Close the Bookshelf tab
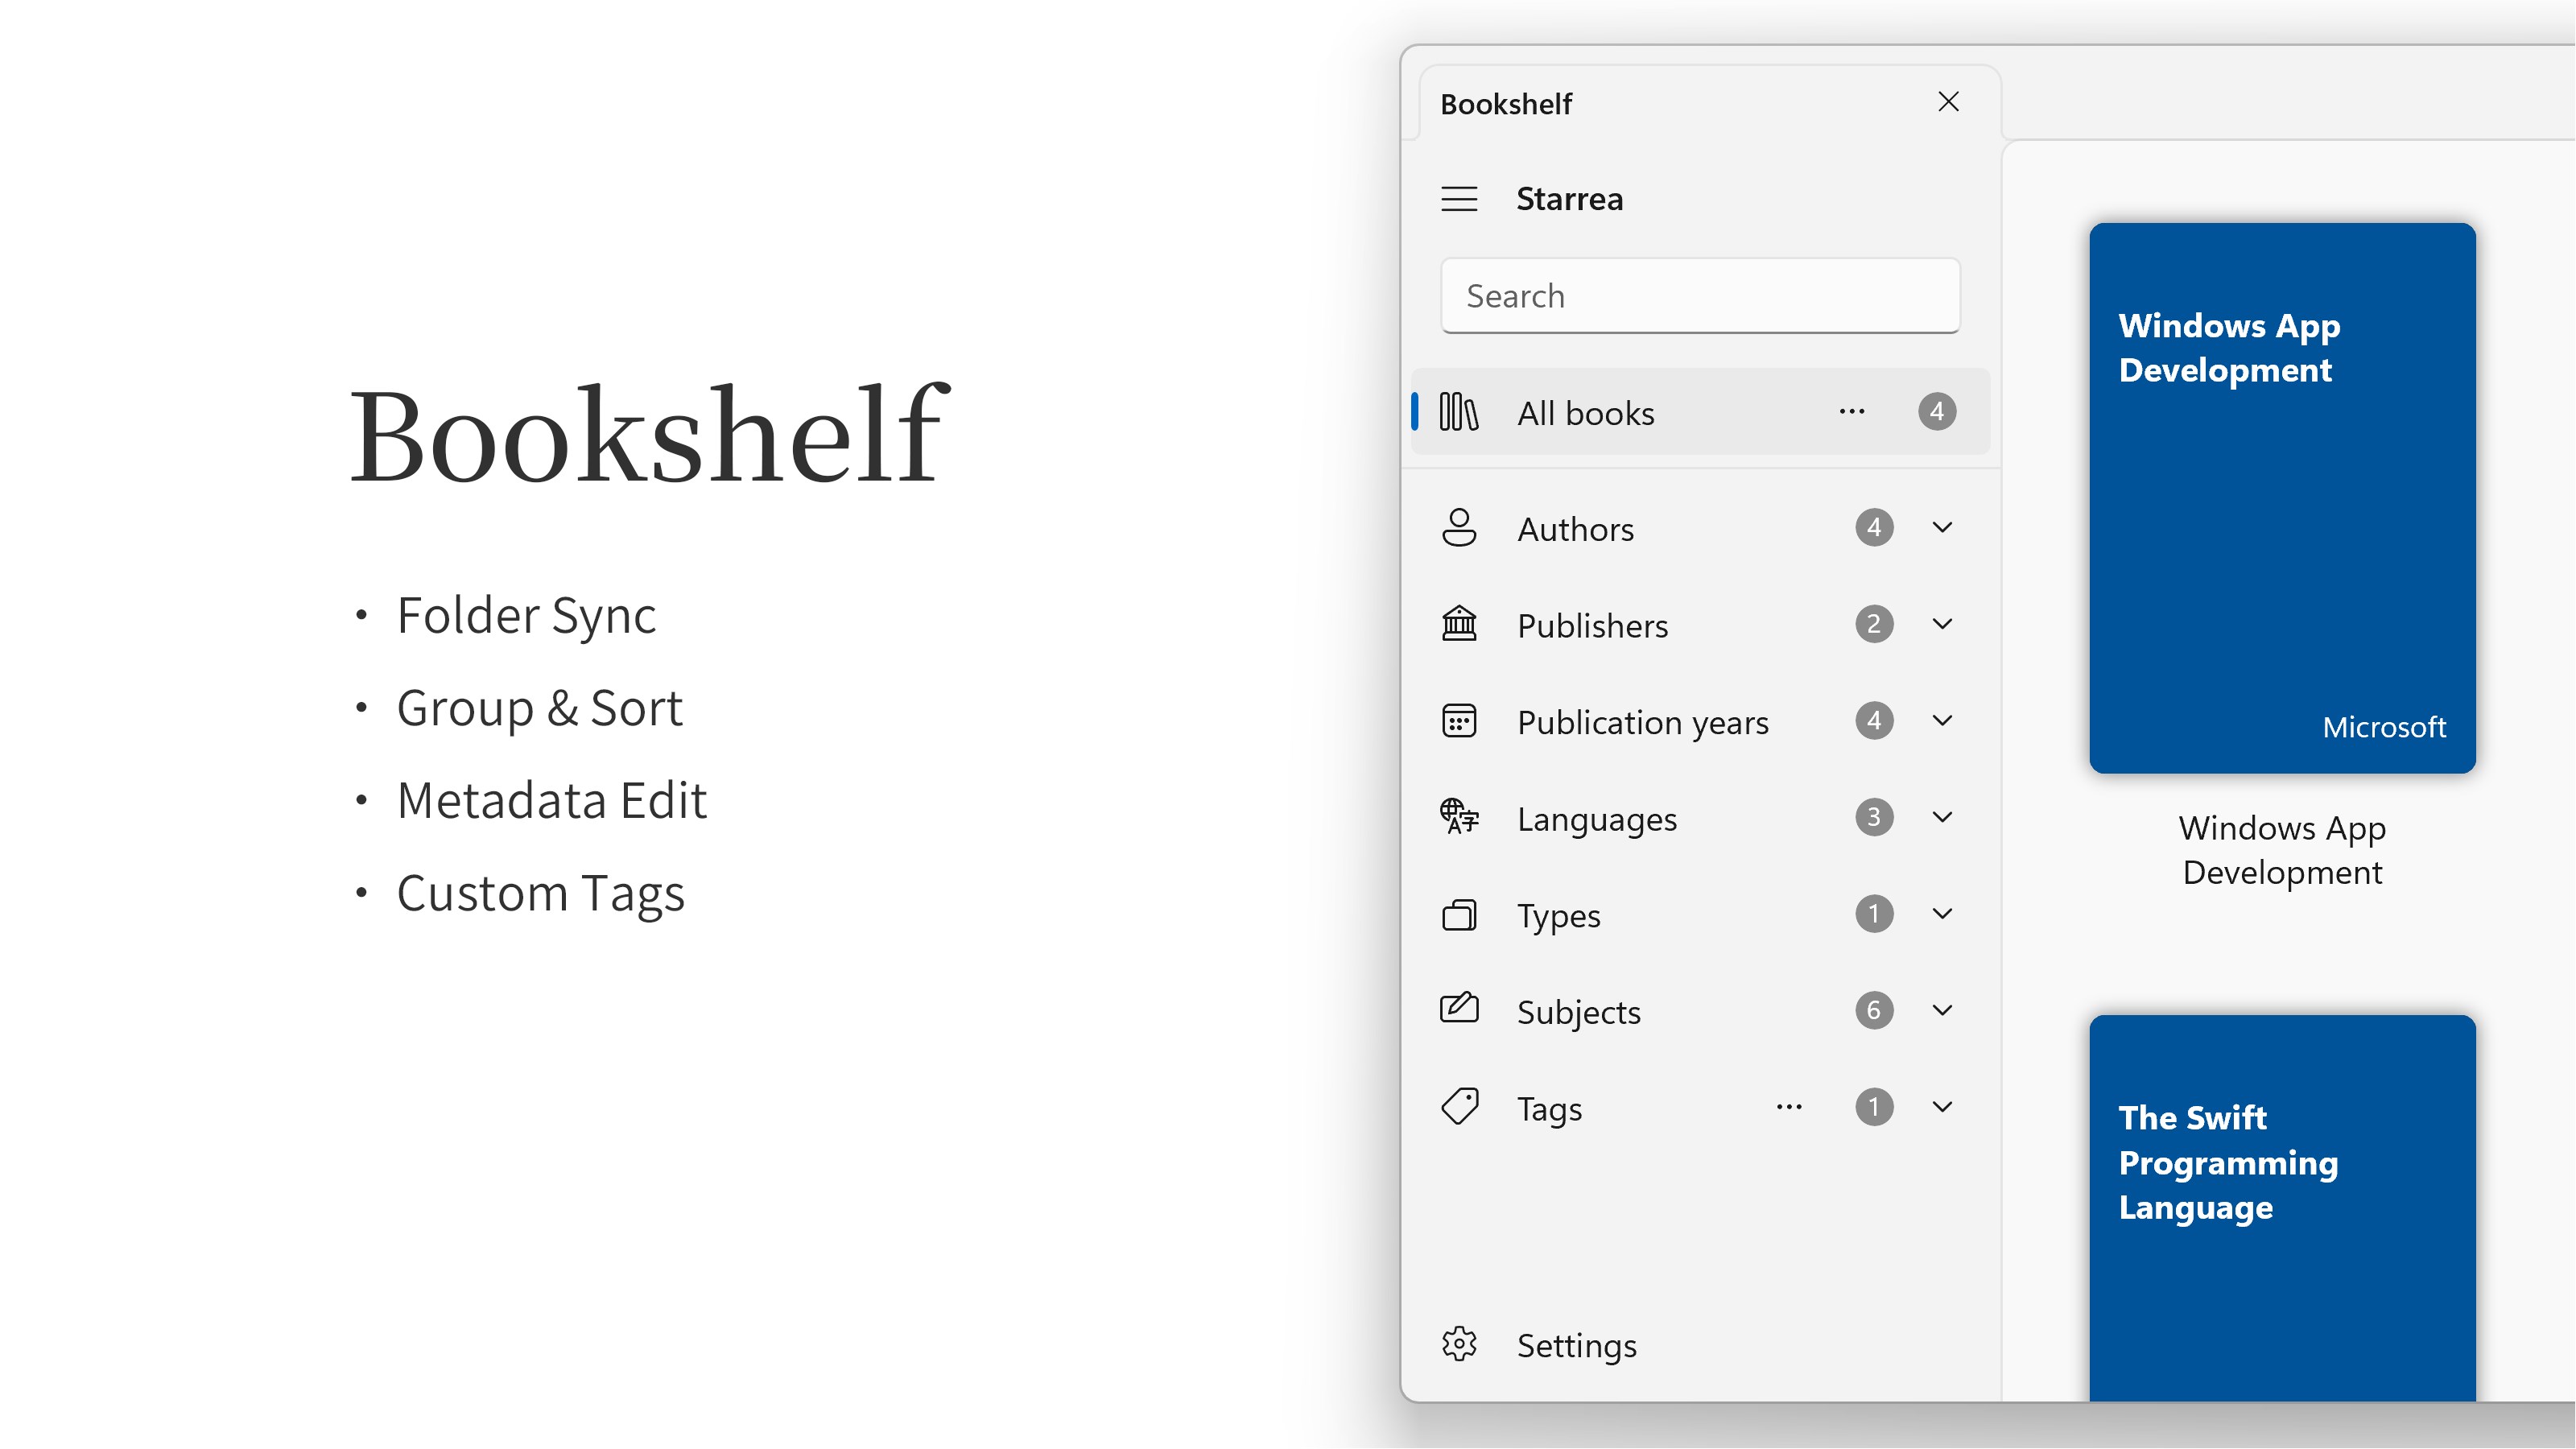Screen dimensions: 2576x1449 coord(1948,102)
